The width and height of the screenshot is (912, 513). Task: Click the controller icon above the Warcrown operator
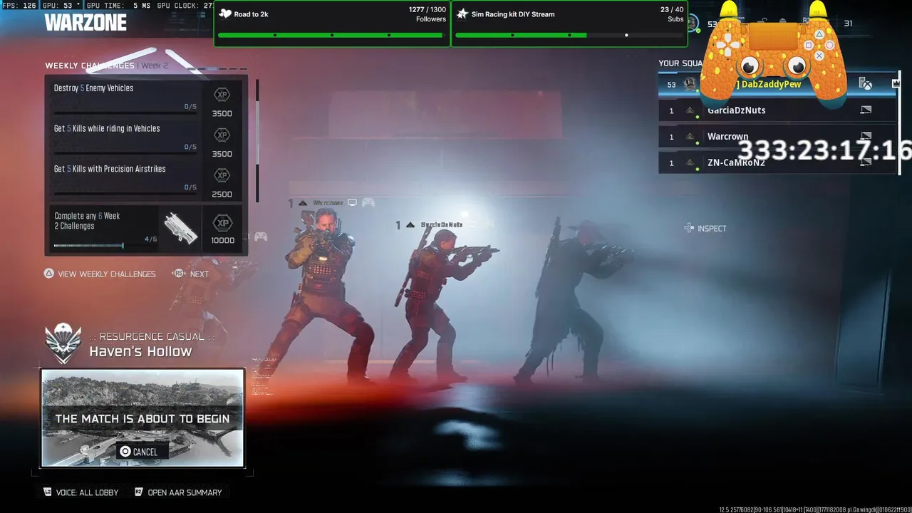coord(368,202)
